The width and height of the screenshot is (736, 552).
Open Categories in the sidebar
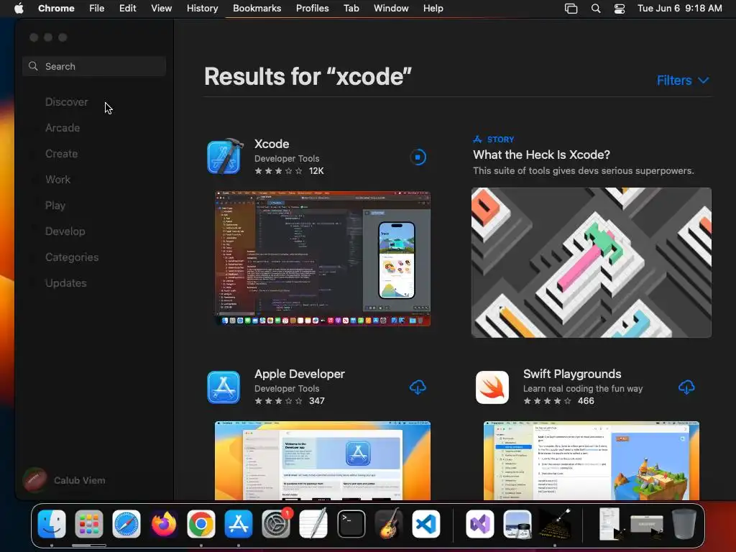pos(72,257)
